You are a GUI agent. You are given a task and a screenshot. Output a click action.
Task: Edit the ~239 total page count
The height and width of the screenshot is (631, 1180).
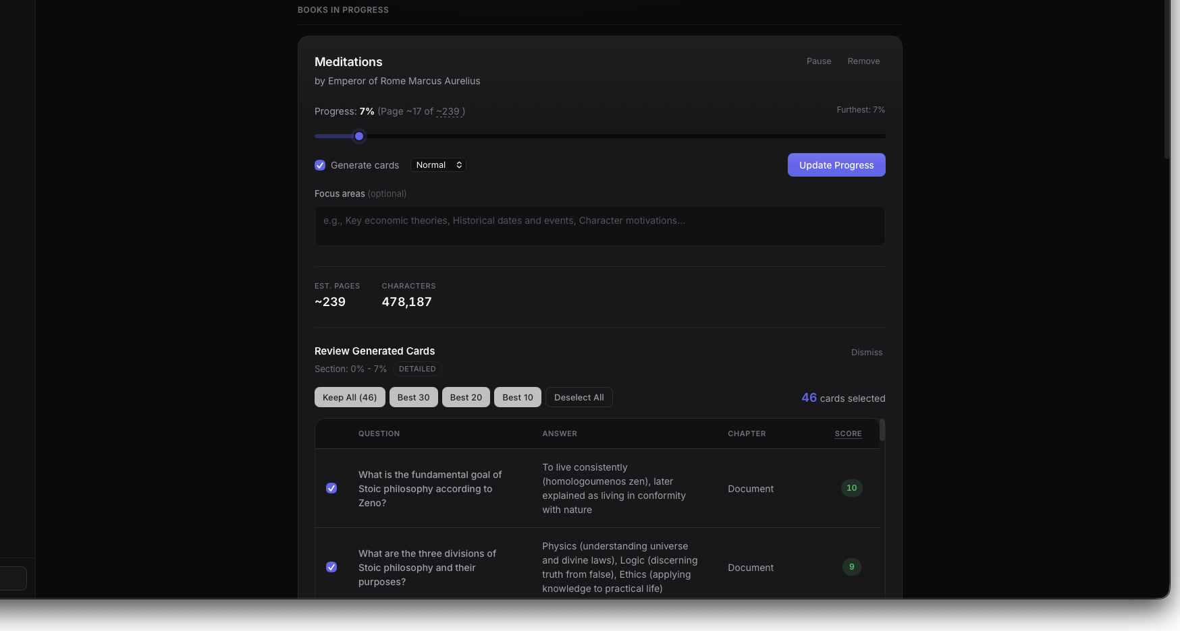pos(449,112)
